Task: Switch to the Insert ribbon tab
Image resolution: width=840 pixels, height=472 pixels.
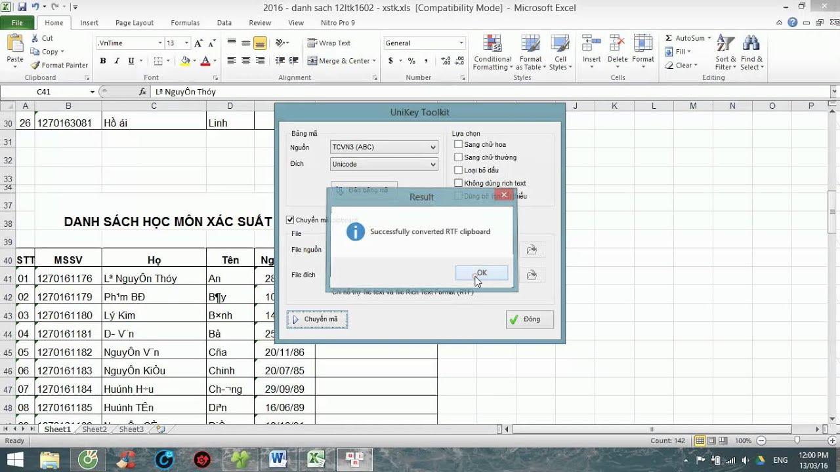Action: click(x=89, y=22)
